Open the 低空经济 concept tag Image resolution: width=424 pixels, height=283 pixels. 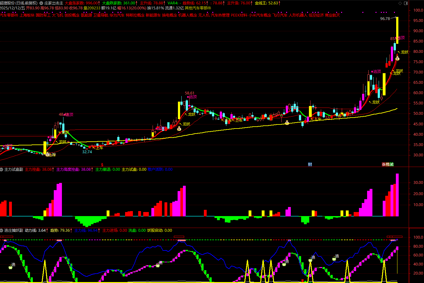[316, 15]
